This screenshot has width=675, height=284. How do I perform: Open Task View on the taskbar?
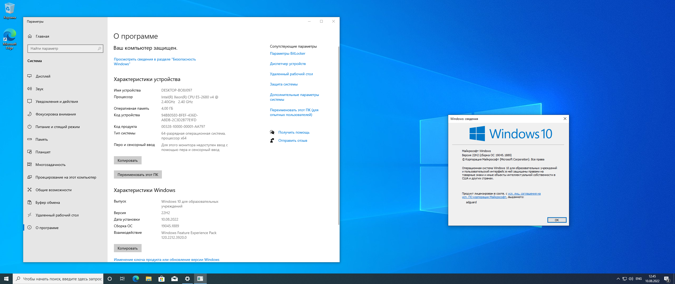click(122, 279)
